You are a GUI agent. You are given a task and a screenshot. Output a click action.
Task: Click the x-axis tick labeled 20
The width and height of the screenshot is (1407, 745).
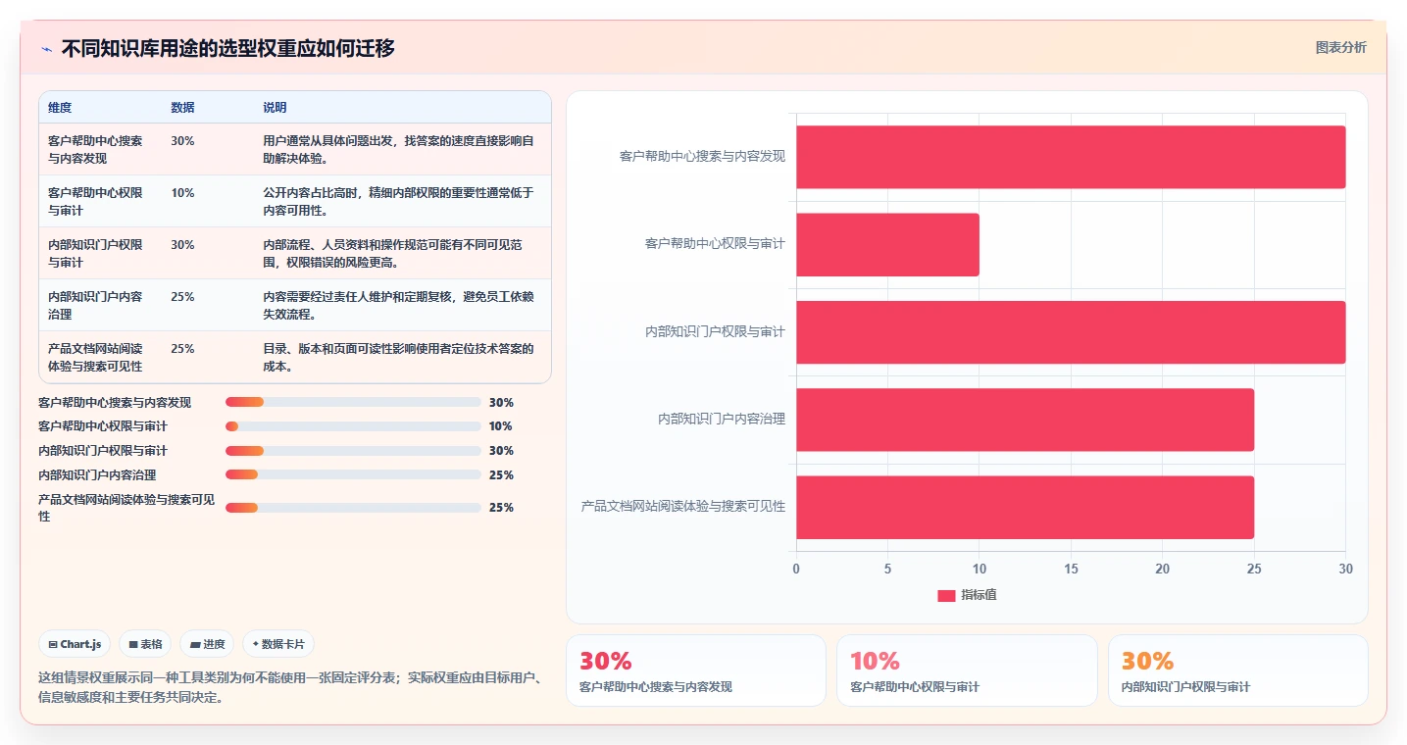(x=1163, y=569)
